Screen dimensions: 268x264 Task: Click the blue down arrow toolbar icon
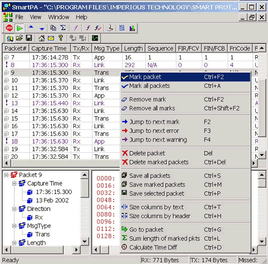pos(42,28)
